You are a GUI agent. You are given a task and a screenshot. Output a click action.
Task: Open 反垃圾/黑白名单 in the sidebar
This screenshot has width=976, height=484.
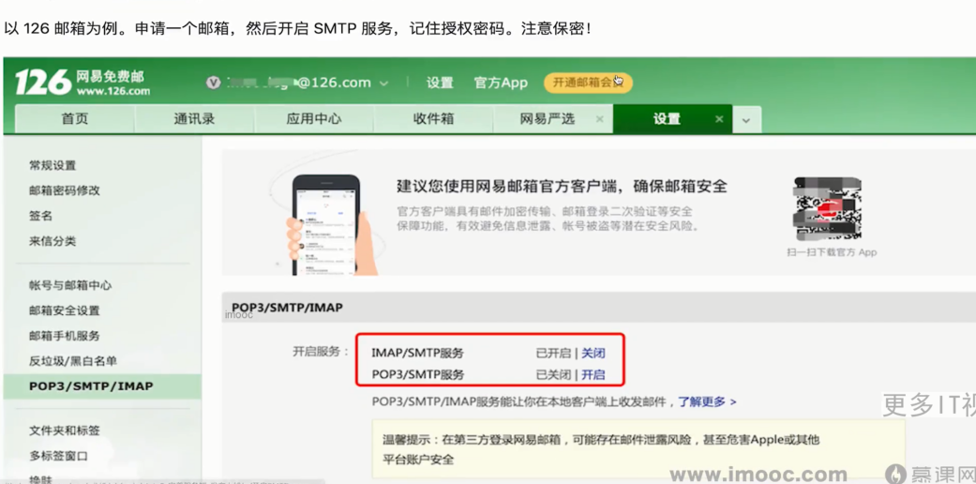coord(73,361)
